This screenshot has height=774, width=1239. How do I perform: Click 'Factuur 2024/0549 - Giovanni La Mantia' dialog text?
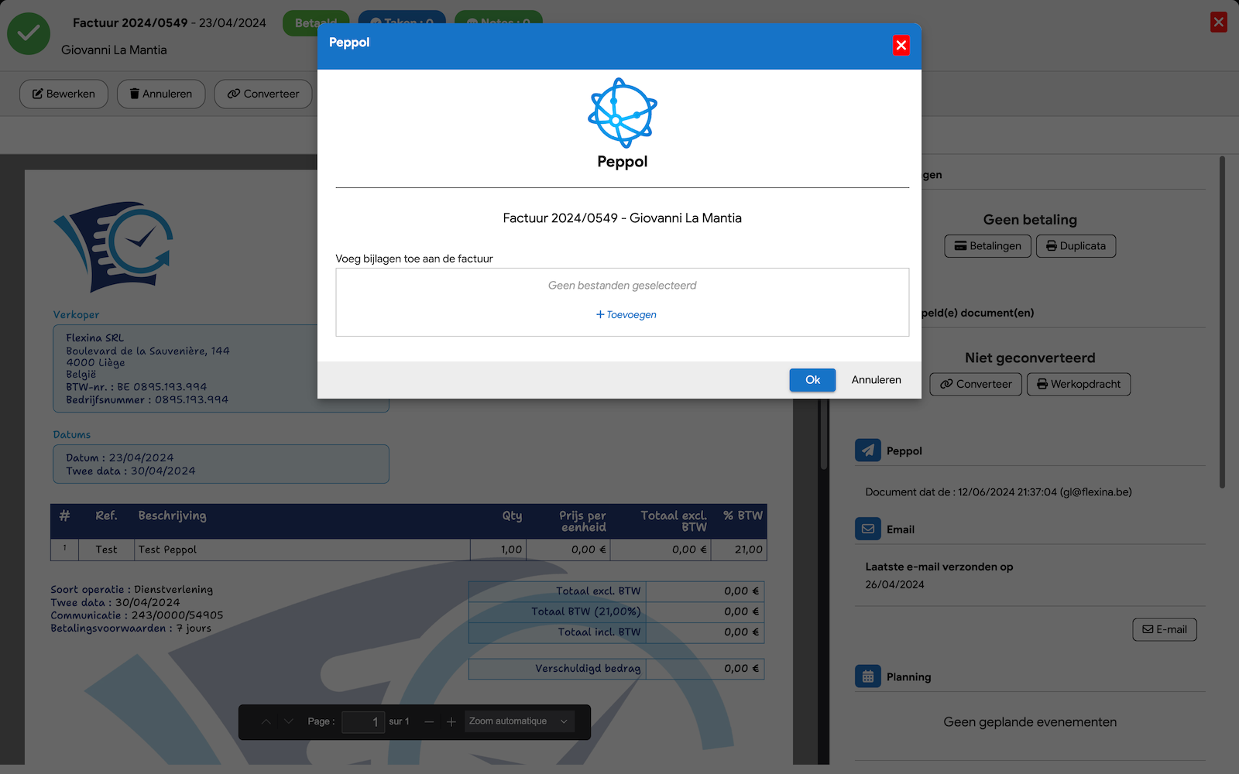623,218
